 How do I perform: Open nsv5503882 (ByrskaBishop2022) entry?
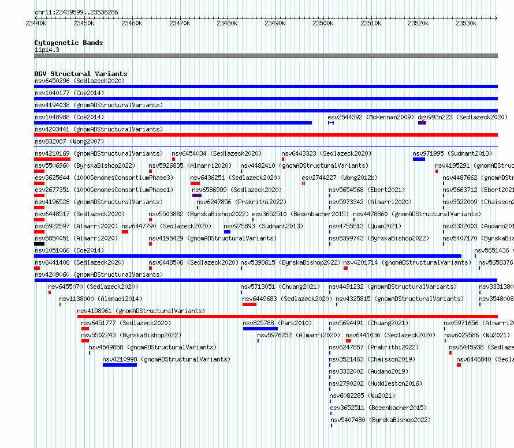(x=199, y=214)
